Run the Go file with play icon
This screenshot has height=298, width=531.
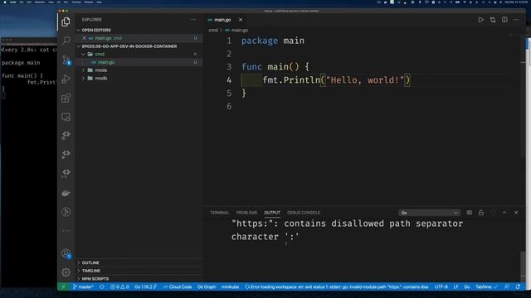coord(480,20)
